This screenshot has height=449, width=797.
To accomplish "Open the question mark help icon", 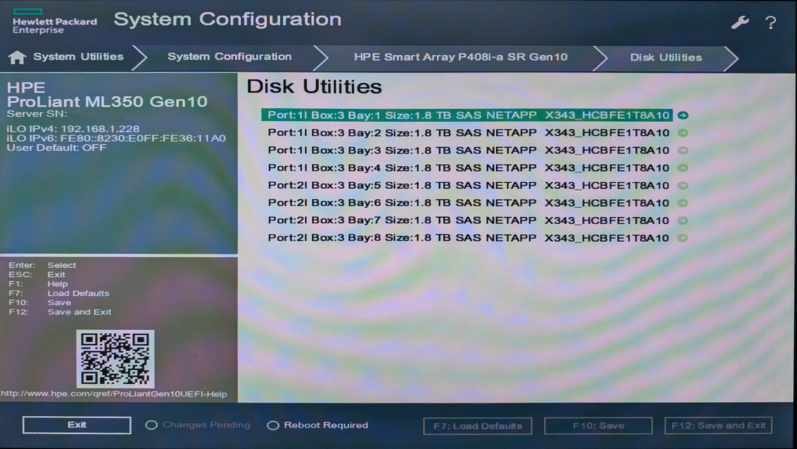I will [771, 23].
